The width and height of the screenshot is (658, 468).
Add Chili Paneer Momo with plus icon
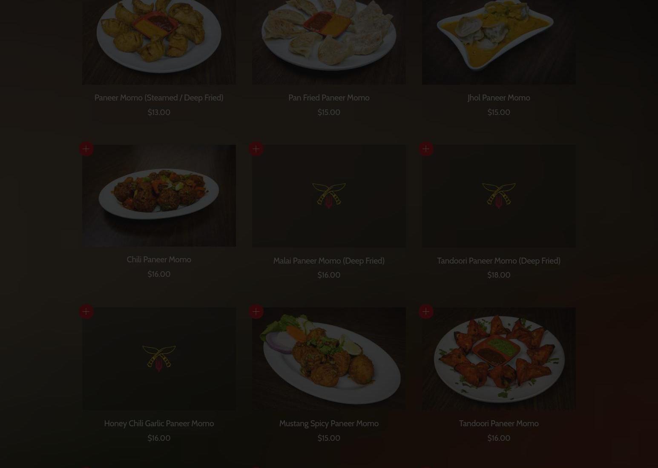point(86,149)
